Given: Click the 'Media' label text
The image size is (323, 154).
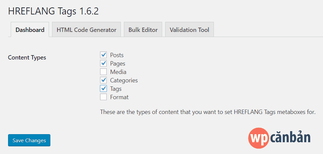Looking at the screenshot, I should [118, 72].
